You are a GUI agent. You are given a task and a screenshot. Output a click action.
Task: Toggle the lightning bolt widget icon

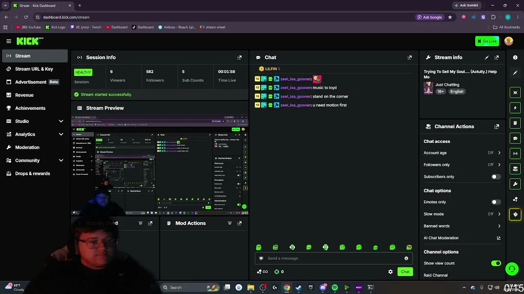tap(515, 108)
